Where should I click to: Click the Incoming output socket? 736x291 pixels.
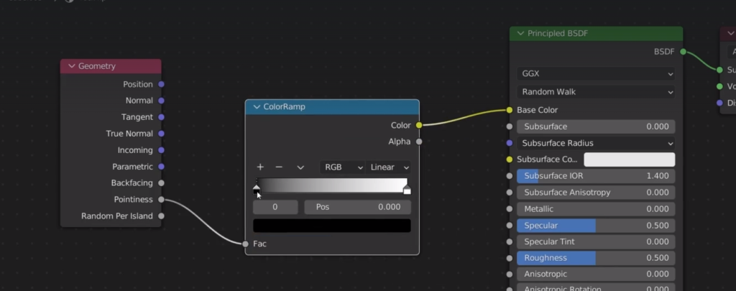coord(162,150)
